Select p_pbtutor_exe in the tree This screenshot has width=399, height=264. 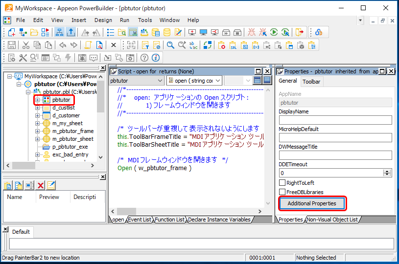70,147
